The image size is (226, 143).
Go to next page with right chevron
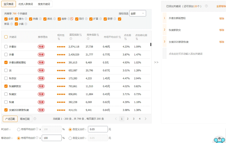pos(145,119)
